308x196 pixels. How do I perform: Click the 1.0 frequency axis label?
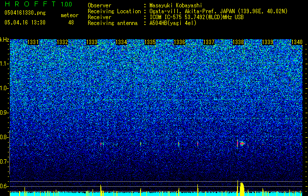[4, 88]
